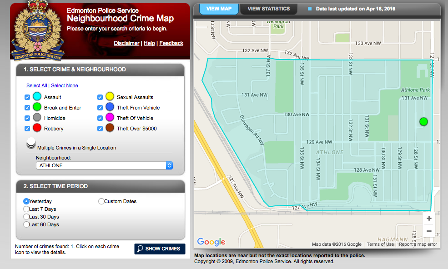Click the Multiple Crimes in a Single Location icon
Image resolution: width=448 pixels, height=269 pixels.
click(x=30, y=142)
